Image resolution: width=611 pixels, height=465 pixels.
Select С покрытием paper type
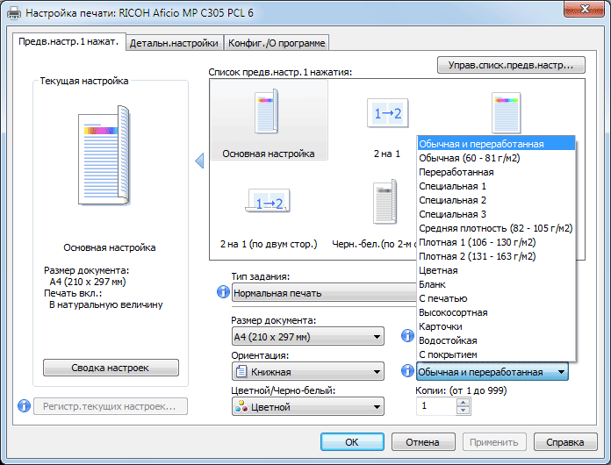tap(496, 354)
